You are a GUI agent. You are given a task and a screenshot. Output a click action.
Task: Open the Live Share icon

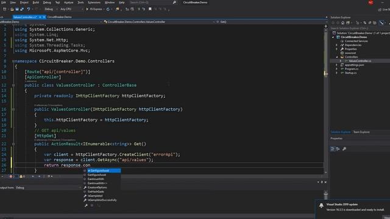coord(380,10)
